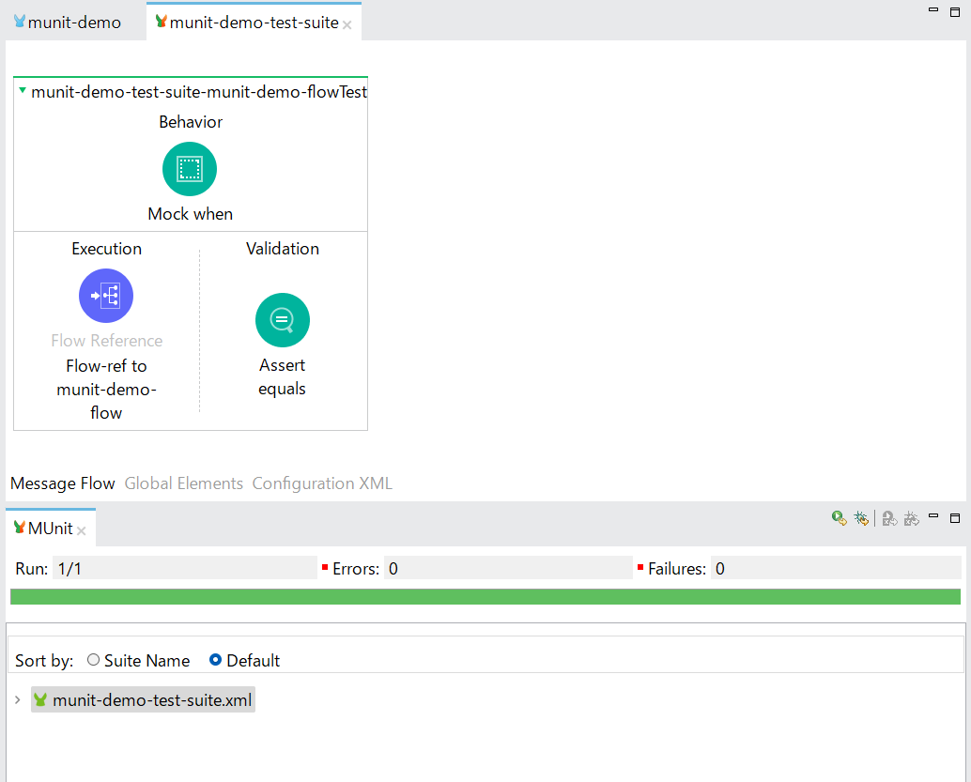Rerun tests using the green play icon
This screenshot has width=971, height=782.
tap(840, 518)
